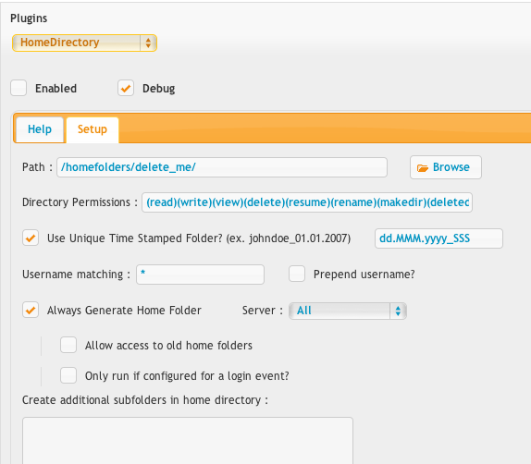Screen dimensions: 531x464
Task: Click the Directory Permissions field
Action: (x=307, y=202)
